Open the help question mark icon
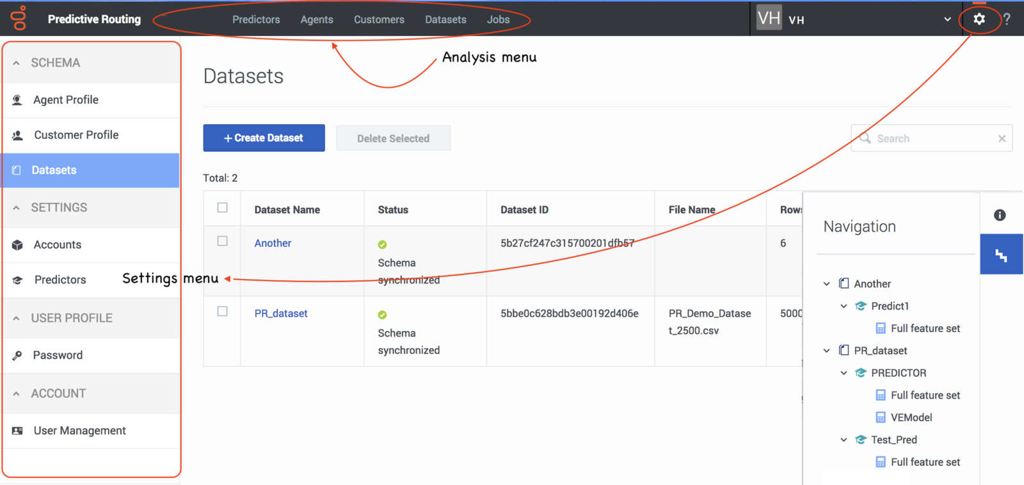1024x485 pixels. pyautogui.click(x=1007, y=19)
